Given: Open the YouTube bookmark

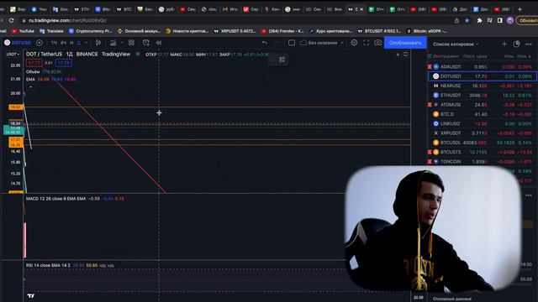Looking at the screenshot, I should pos(23,31).
